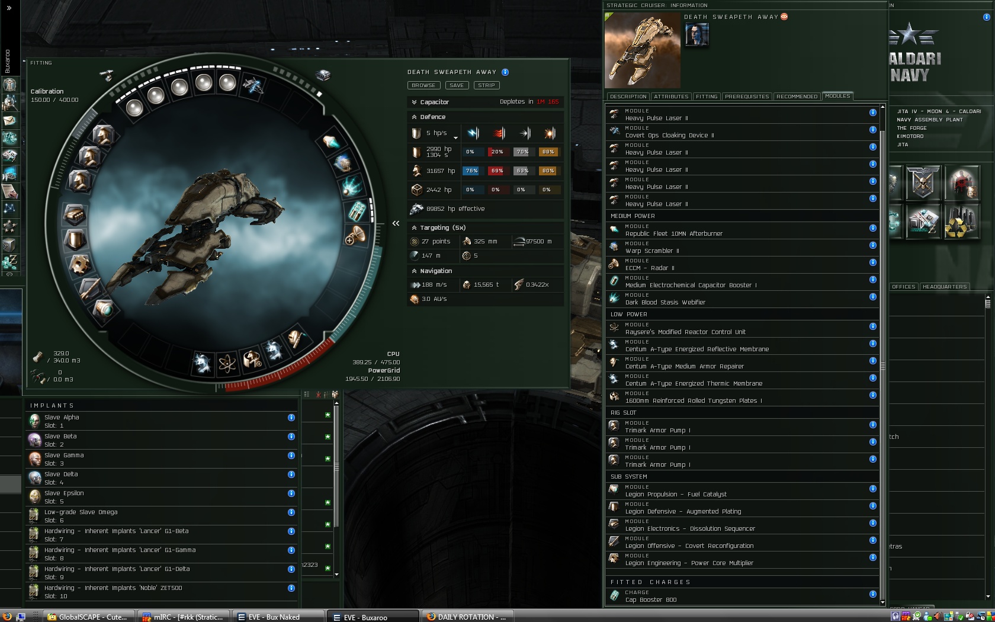Click the Covert Ops Cloaking Device slot in fitting wheel
Viewport: 995px width, 622px height.
(253, 85)
